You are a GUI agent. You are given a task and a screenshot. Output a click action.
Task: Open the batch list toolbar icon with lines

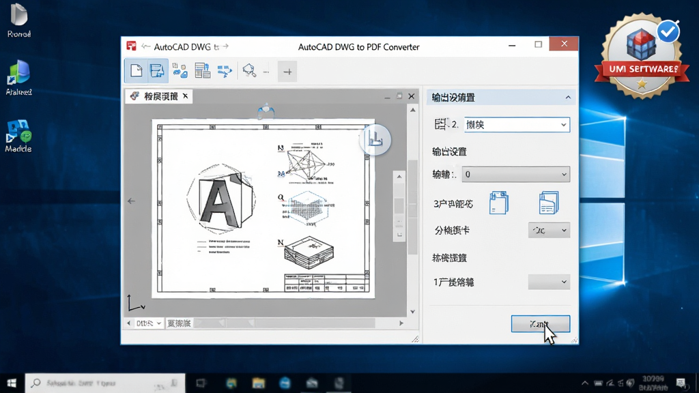(x=202, y=70)
